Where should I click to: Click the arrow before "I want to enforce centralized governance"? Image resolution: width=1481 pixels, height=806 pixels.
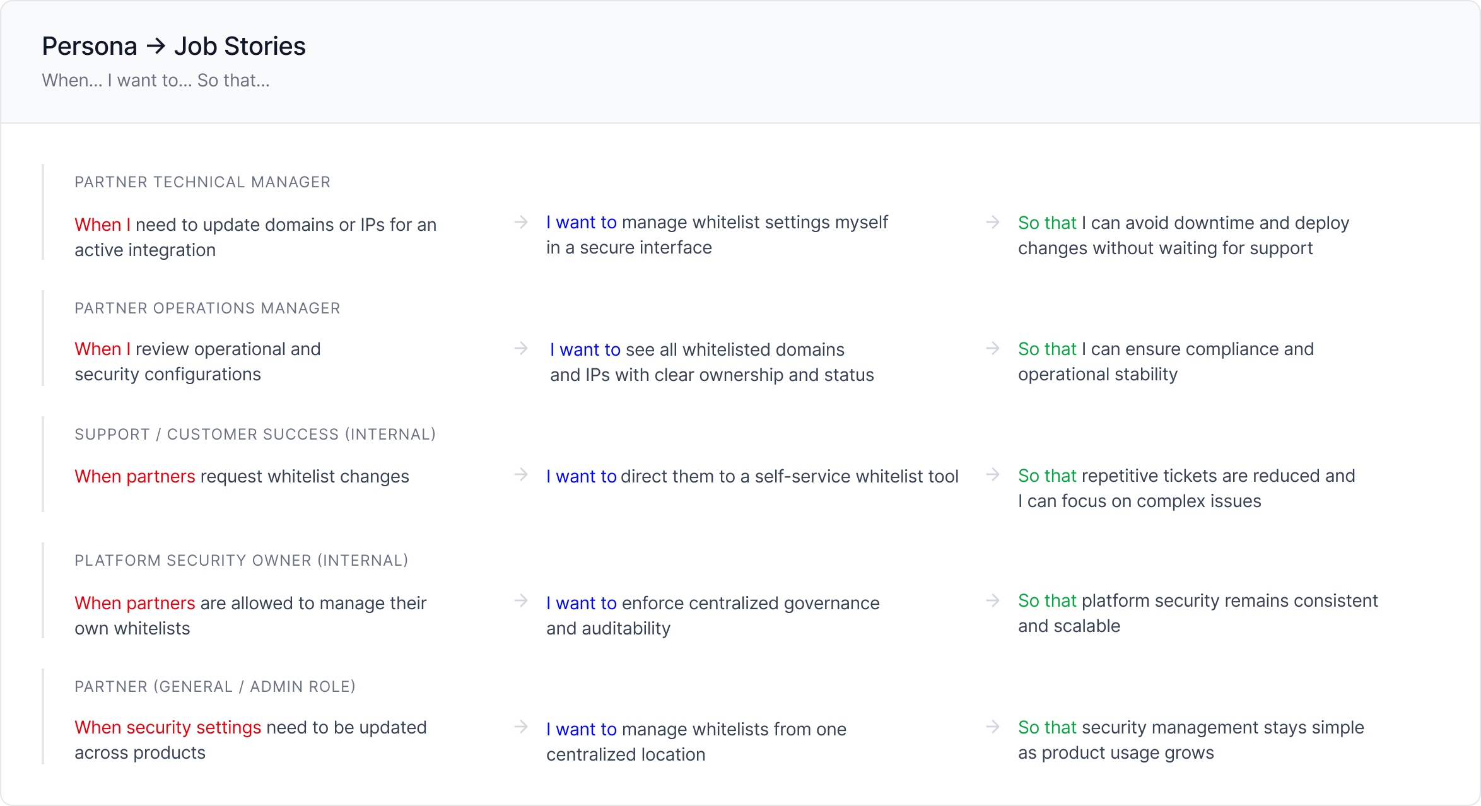pos(521,600)
